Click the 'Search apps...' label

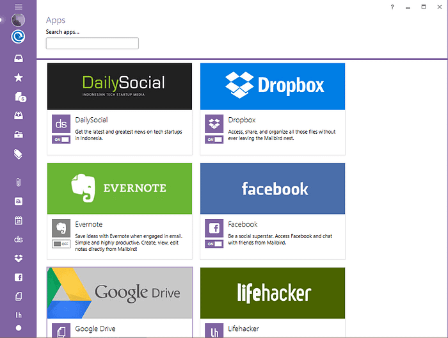(63, 32)
